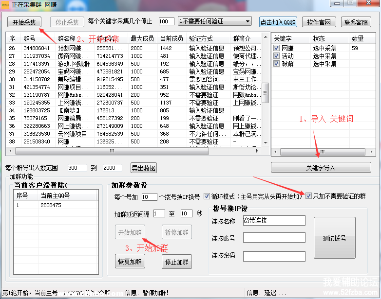Select group row 314158782
This screenshot has height=299, width=381.
click(x=134, y=79)
